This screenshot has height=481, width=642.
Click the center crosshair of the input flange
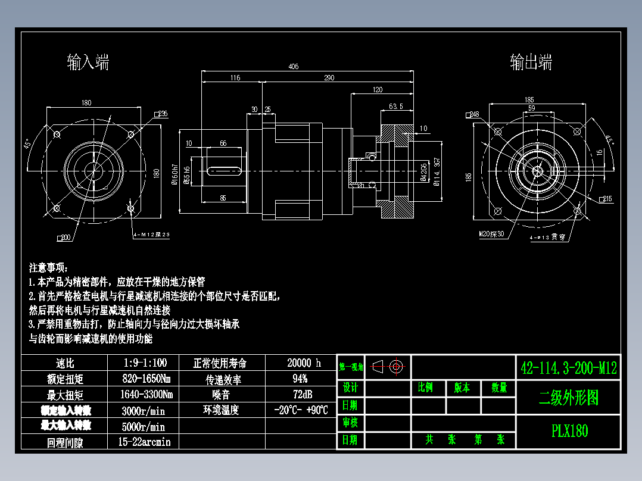click(92, 173)
